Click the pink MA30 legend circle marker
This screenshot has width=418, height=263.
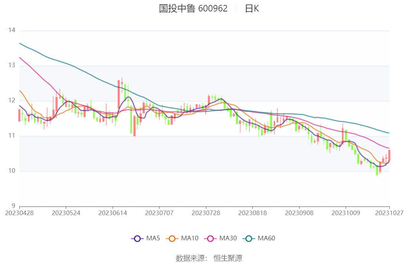point(210,239)
